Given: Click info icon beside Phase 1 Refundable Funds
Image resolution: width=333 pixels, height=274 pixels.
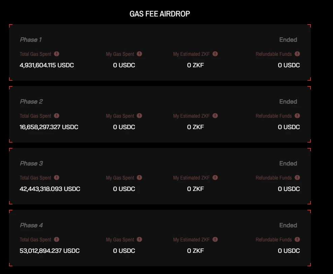Looking at the screenshot, I should click(297, 54).
